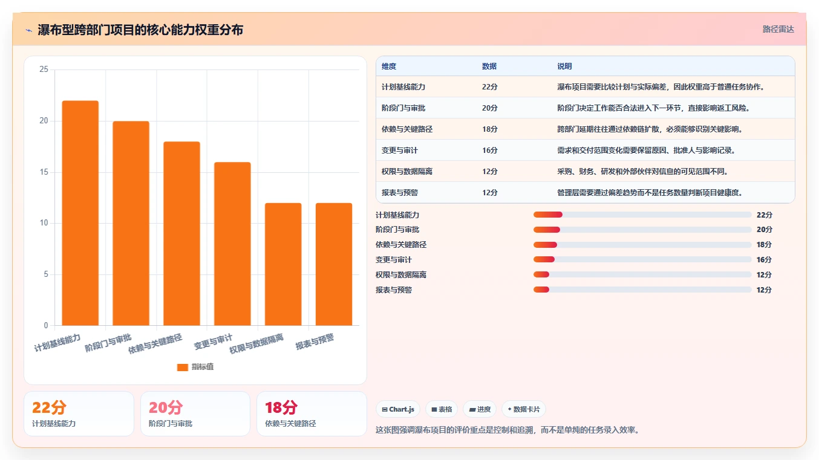This screenshot has height=460, width=819.
Task: Click the 说明 column header
Action: (564, 66)
